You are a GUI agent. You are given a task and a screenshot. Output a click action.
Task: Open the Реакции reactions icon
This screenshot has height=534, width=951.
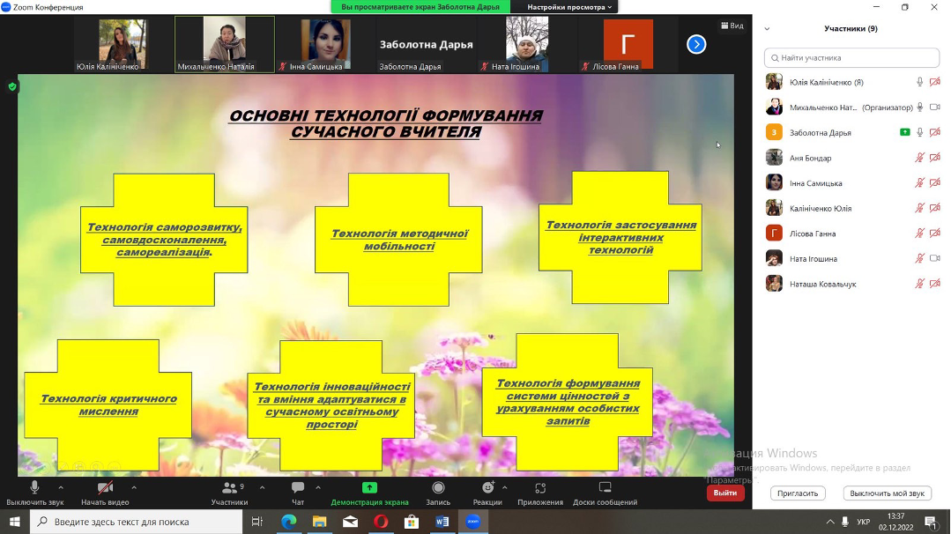pyautogui.click(x=487, y=488)
